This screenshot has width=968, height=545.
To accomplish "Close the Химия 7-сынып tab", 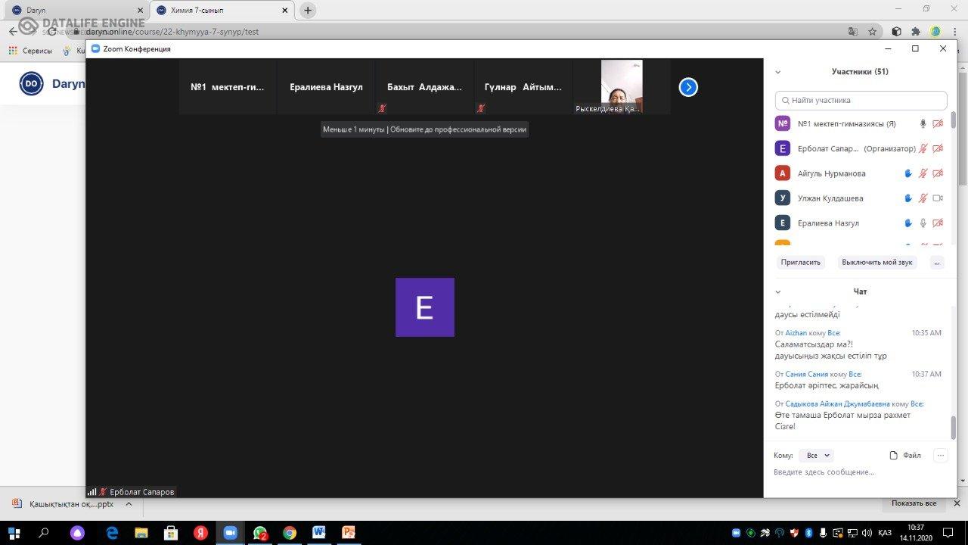I will point(285,11).
